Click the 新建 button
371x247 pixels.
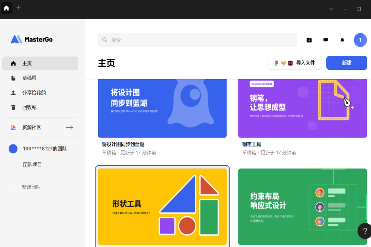click(x=347, y=63)
